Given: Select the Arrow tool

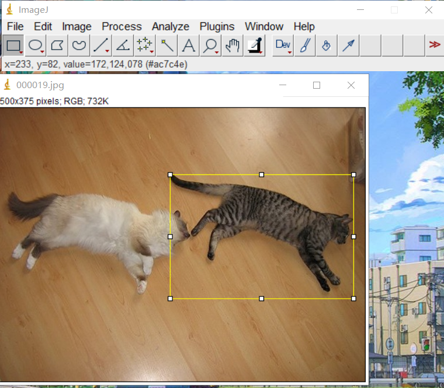Looking at the screenshot, I should coord(349,46).
